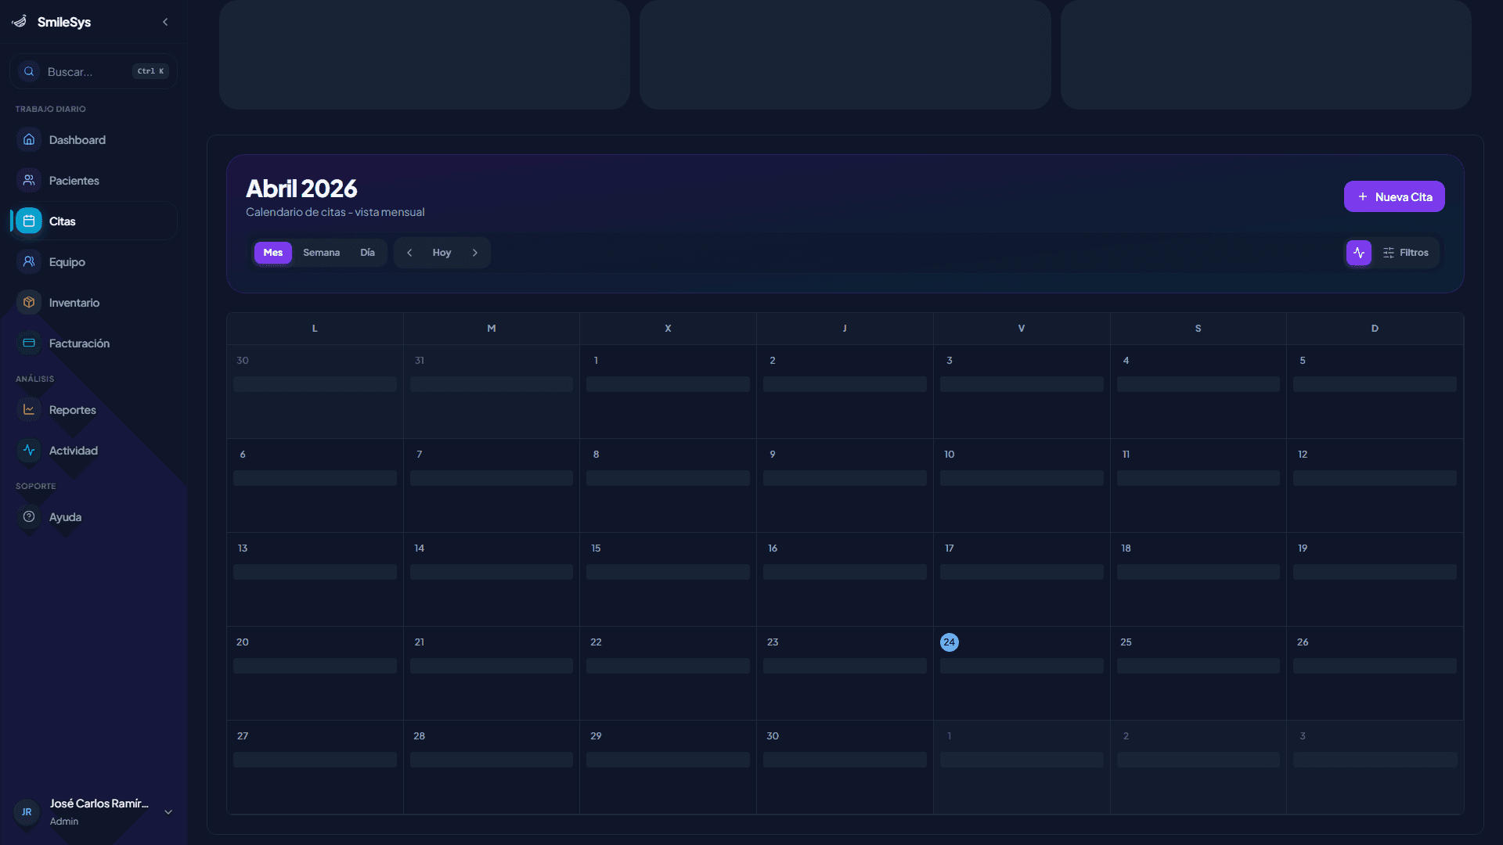The width and height of the screenshot is (1503, 845).
Task: Select April 27 in the calendar
Action: (x=315, y=767)
